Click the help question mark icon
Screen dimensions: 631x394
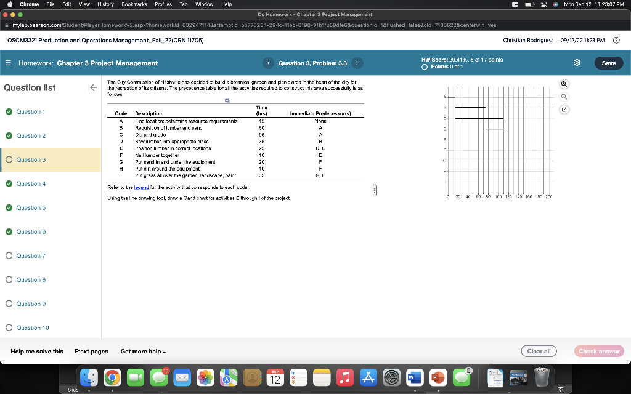(x=616, y=40)
